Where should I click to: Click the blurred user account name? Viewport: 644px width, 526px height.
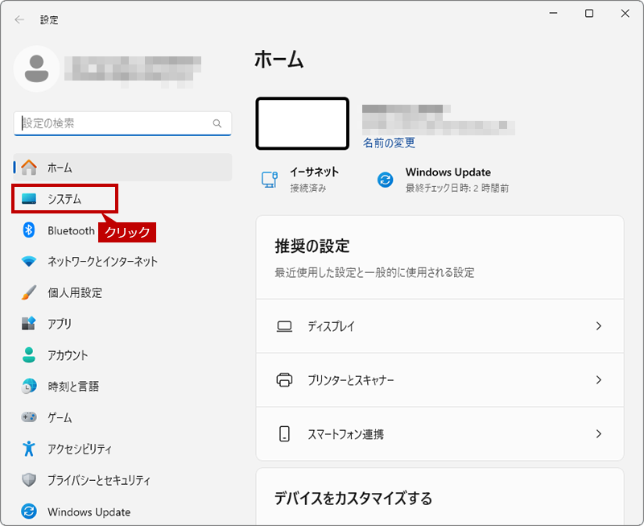coord(133,71)
